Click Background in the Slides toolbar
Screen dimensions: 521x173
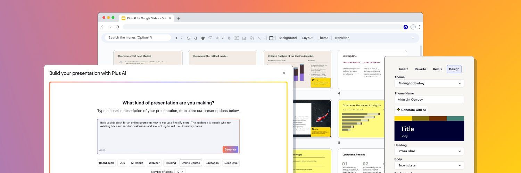(288, 38)
